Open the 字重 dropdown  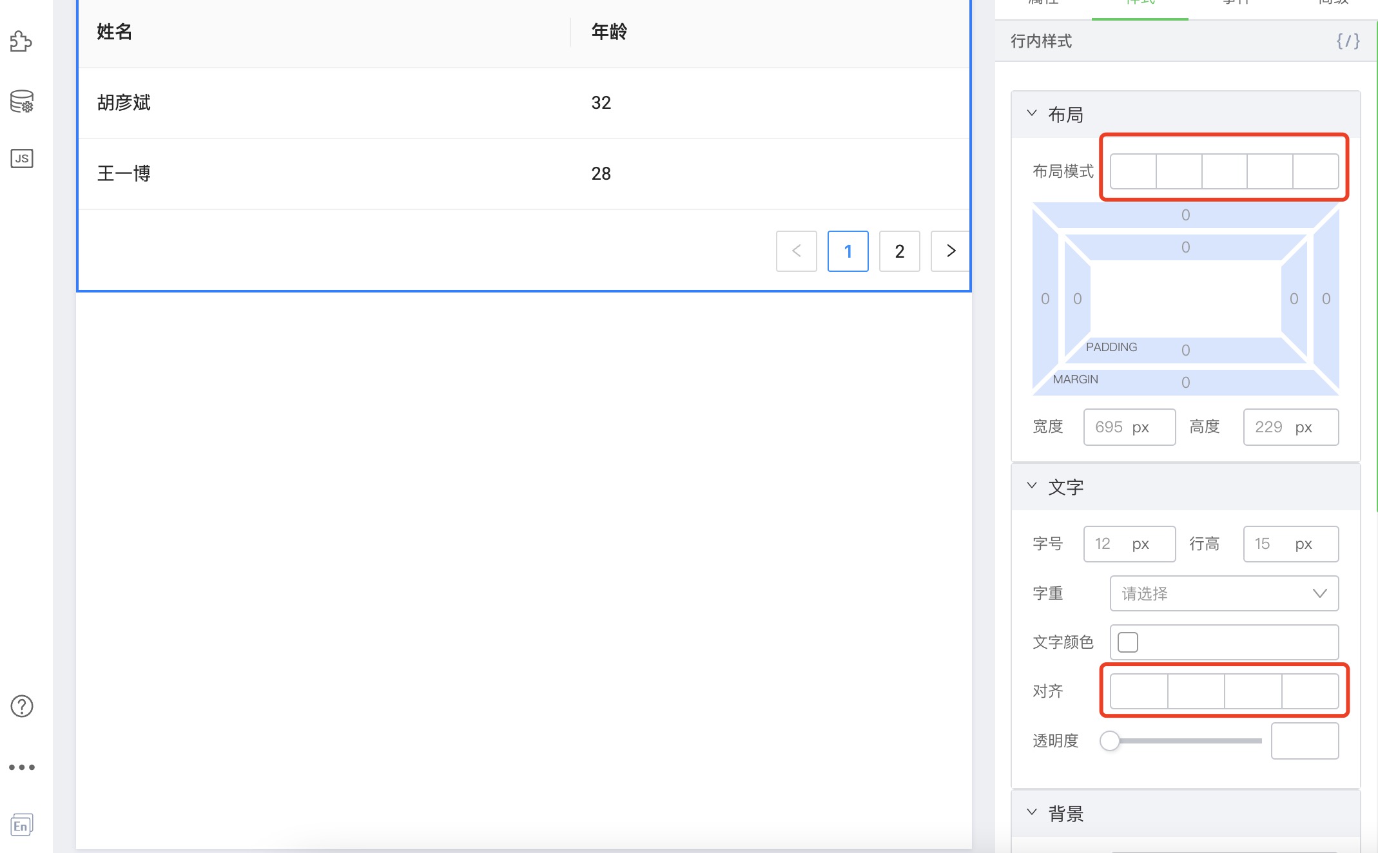point(1224,593)
